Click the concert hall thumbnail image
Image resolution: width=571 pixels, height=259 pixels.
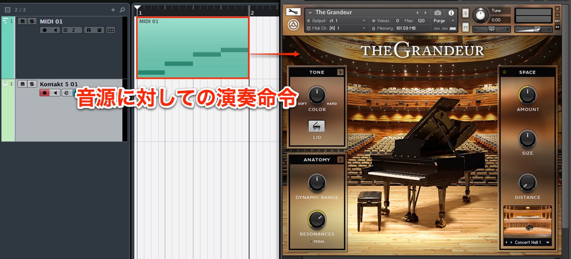pyautogui.click(x=527, y=222)
